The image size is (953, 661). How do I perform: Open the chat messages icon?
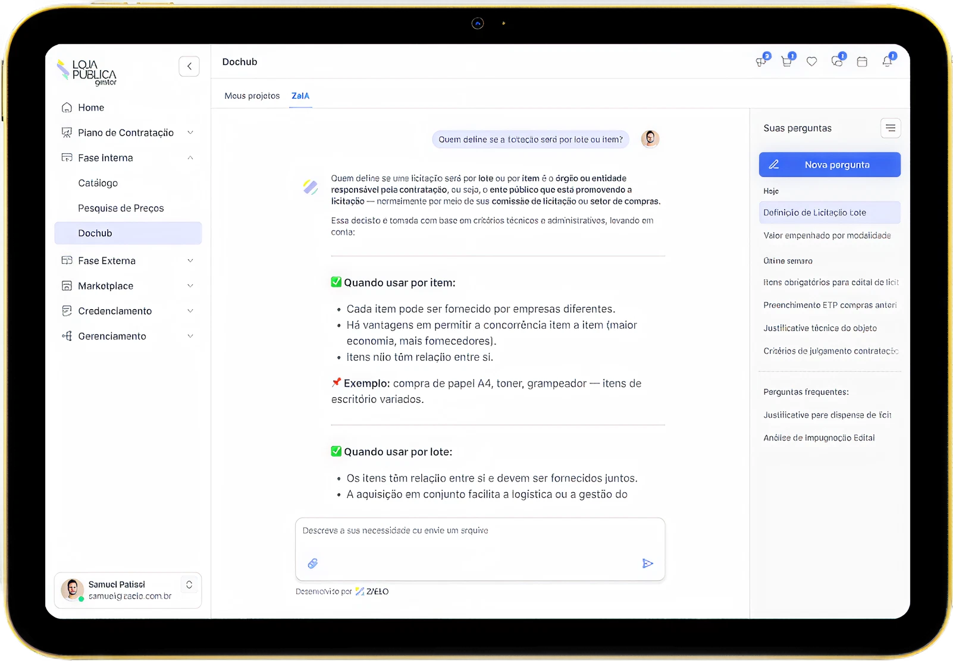point(837,61)
